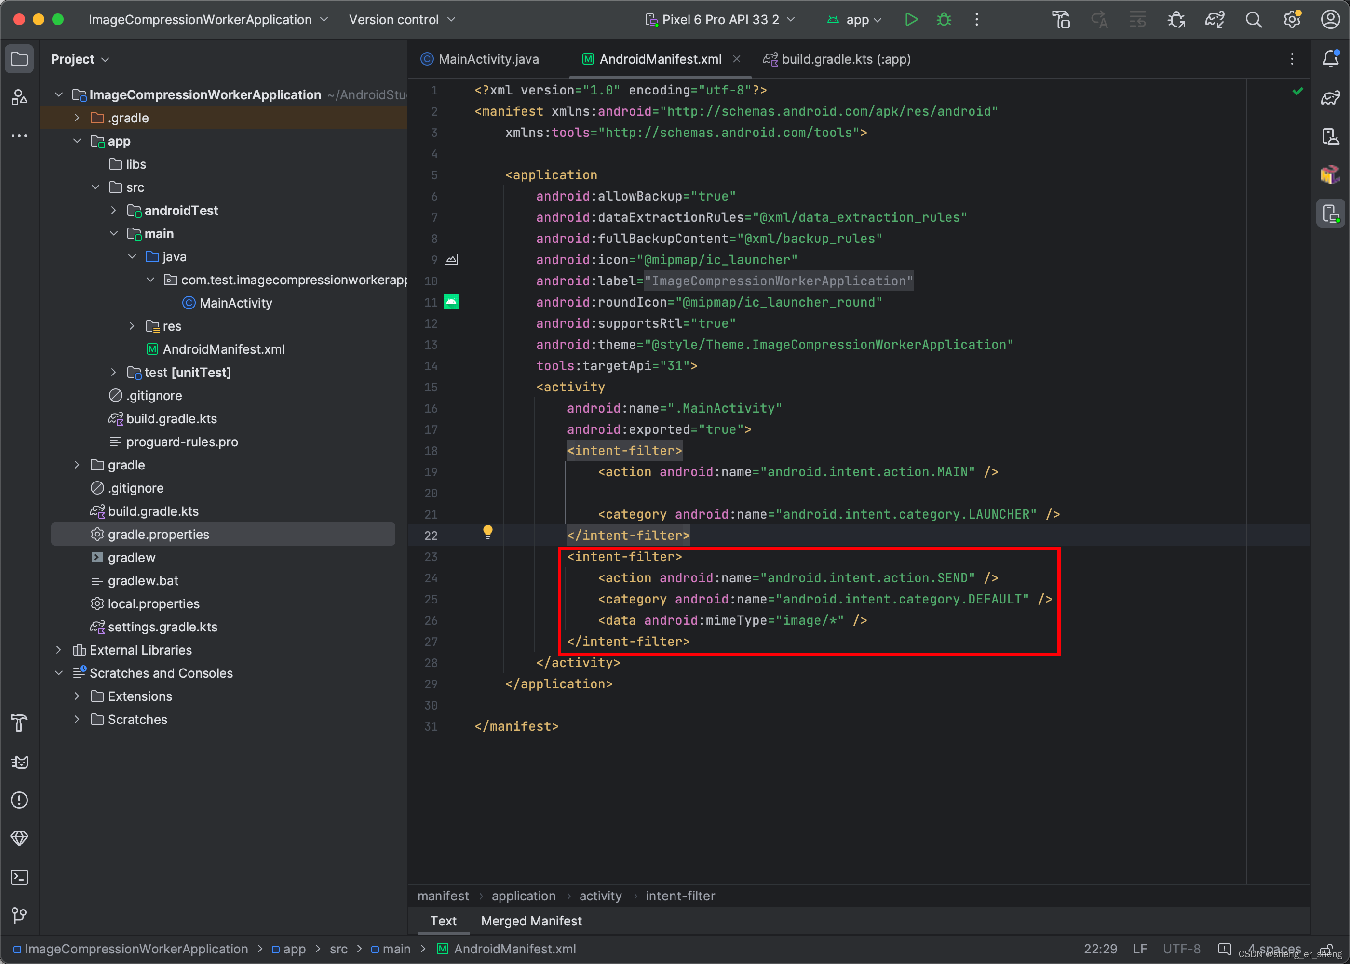Open the Problems tool window icon
This screenshot has height=964, width=1350.
tap(19, 800)
